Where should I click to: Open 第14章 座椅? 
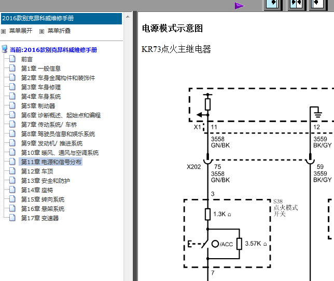37,190
